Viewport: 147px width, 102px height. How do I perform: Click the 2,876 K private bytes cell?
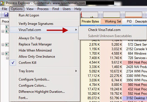(x=94, y=45)
